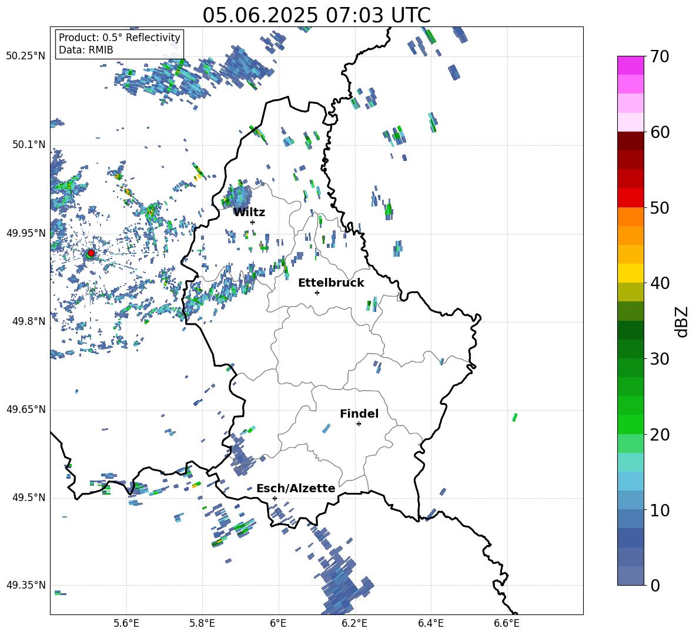Click the 6.6°E longitude label
The height and width of the screenshot is (635, 696).
coord(507,623)
